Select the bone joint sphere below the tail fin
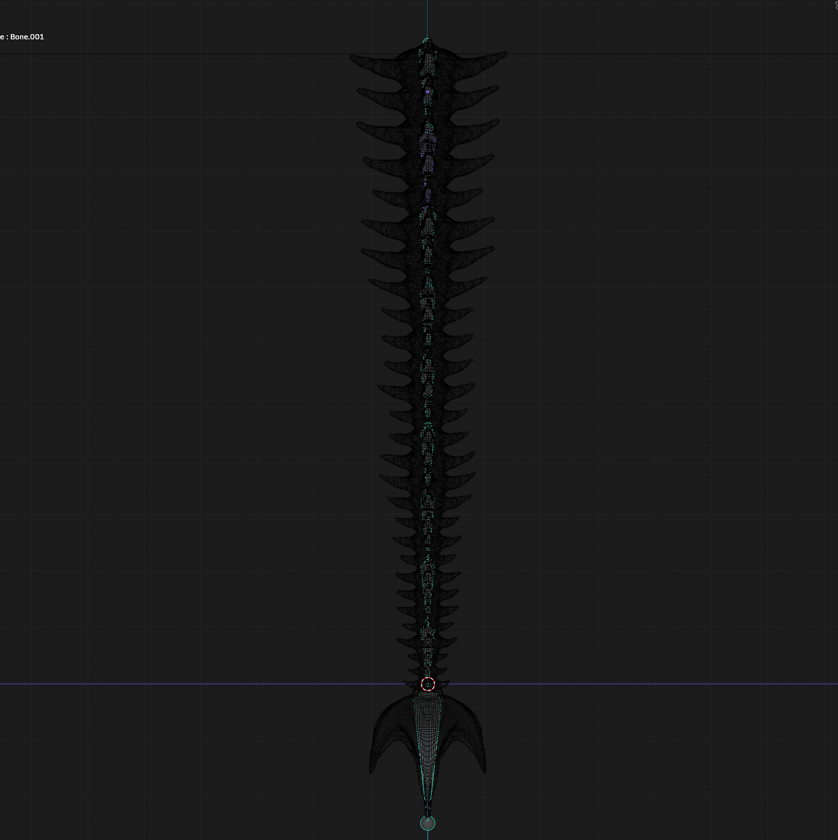 tap(428, 823)
